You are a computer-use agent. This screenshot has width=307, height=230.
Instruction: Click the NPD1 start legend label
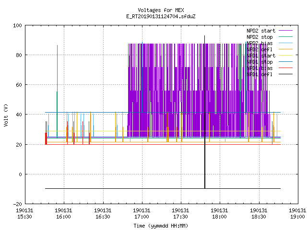pos(261,56)
